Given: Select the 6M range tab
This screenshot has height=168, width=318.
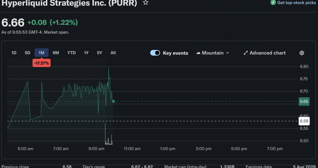Looking at the screenshot, I should click(56, 53).
